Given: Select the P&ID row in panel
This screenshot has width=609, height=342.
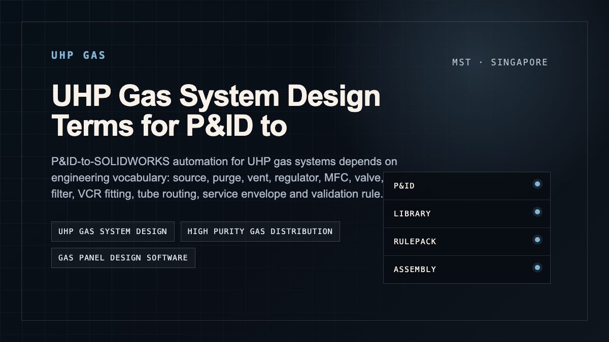Looking at the screenshot, I should (x=467, y=186).
